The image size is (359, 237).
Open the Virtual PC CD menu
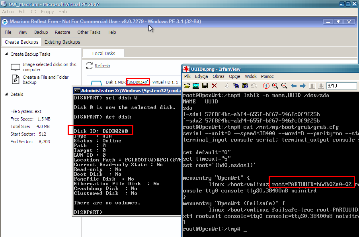pos(33,12)
